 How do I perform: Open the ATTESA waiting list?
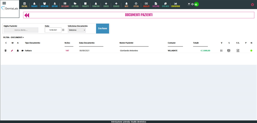coord(136,5)
